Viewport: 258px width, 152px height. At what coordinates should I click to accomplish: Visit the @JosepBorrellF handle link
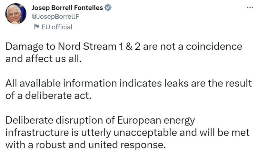click(x=55, y=16)
